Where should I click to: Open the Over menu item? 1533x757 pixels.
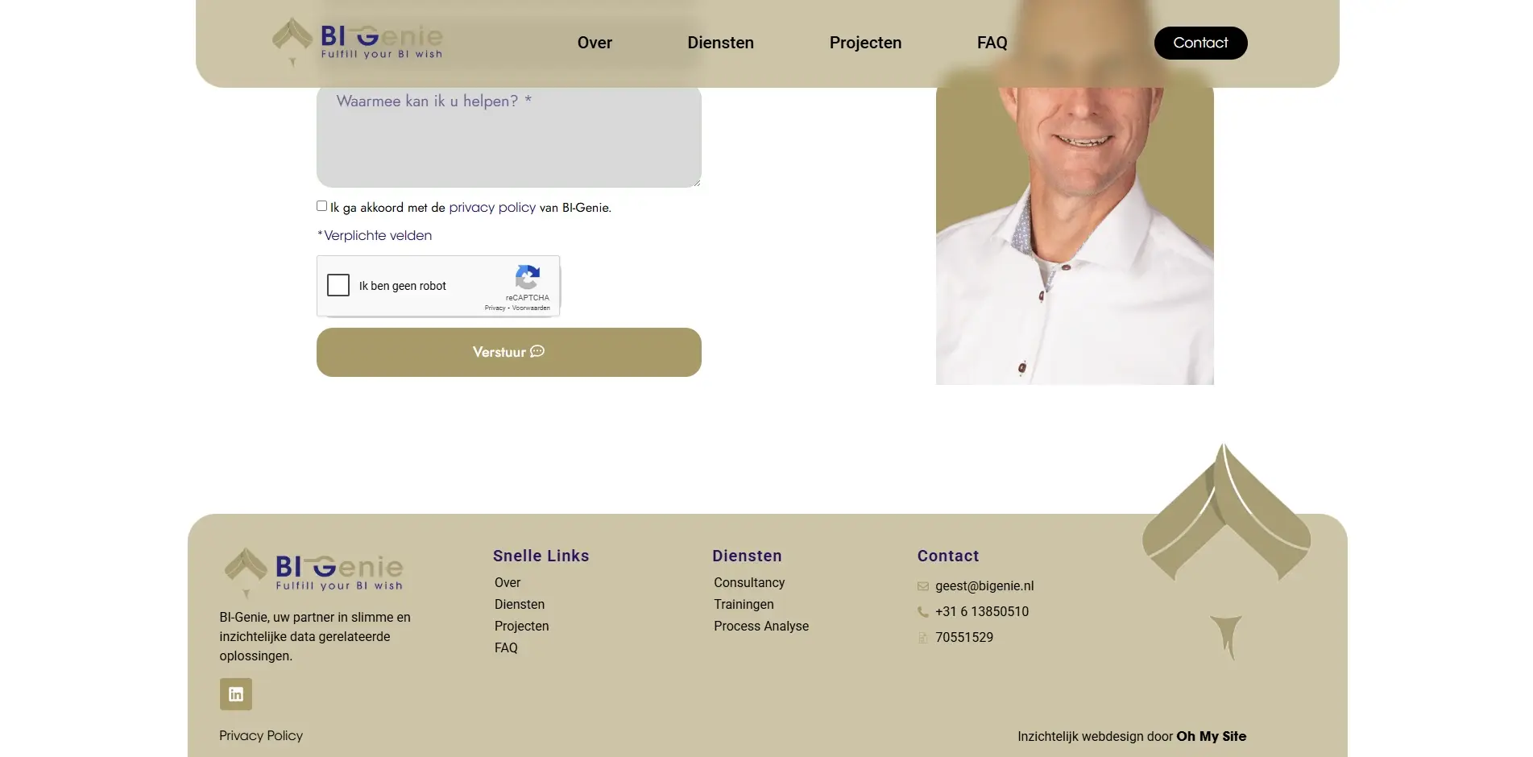point(595,43)
